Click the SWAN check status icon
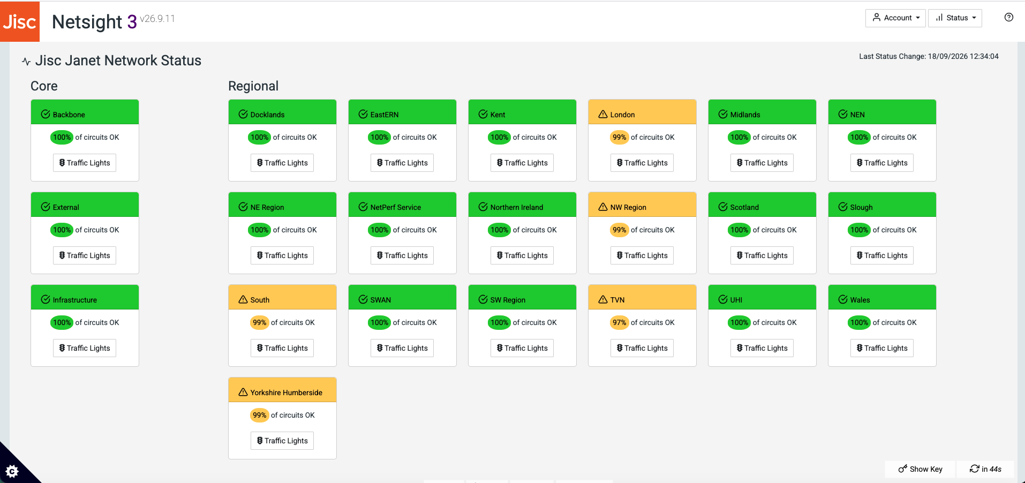1025x483 pixels. click(363, 299)
